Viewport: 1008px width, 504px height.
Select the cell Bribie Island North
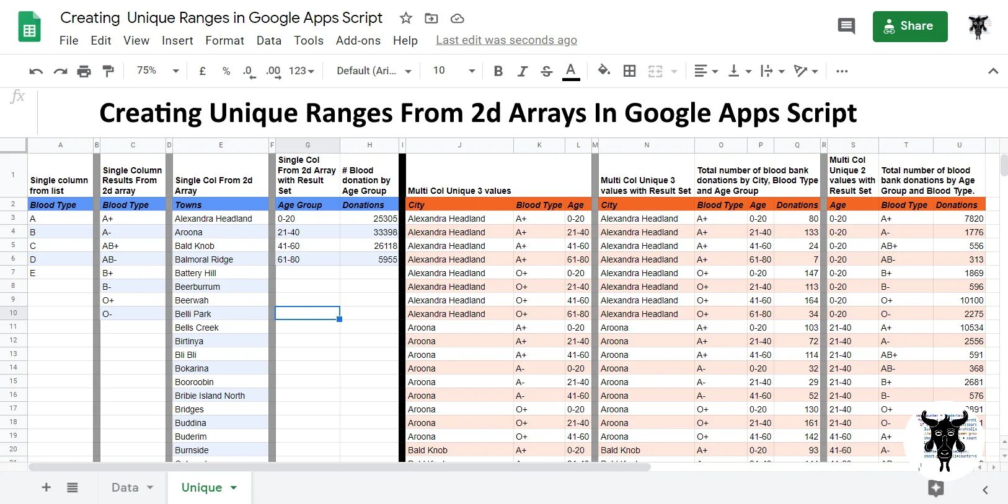click(221, 396)
